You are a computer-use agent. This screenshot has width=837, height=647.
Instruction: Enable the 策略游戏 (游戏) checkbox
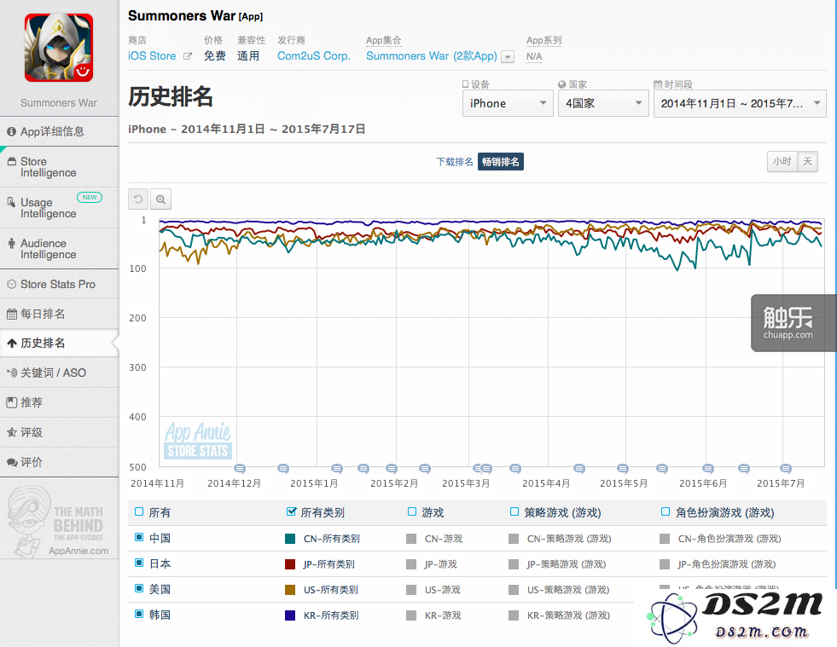point(514,512)
